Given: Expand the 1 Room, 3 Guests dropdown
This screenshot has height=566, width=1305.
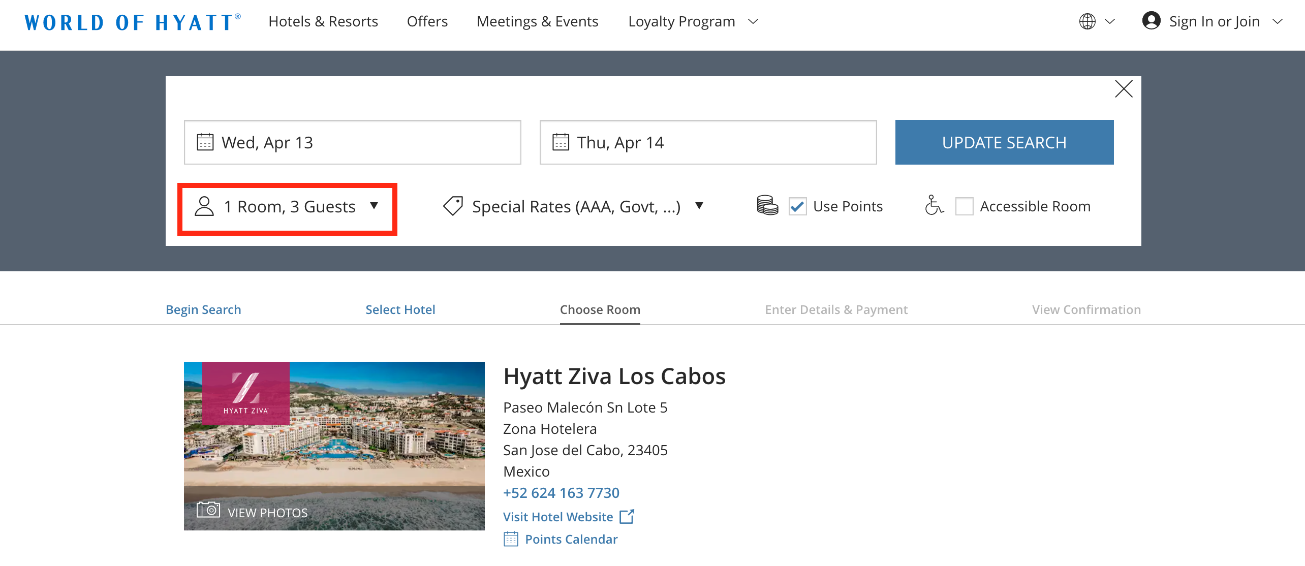Looking at the screenshot, I should coord(287,207).
